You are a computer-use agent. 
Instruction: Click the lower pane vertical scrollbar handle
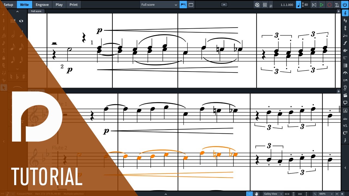tap(340, 109)
